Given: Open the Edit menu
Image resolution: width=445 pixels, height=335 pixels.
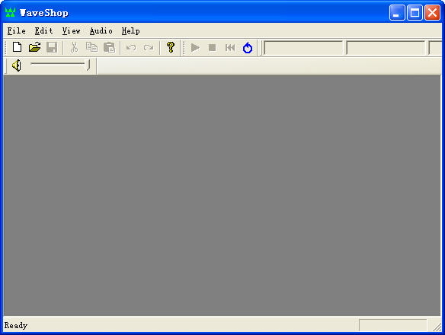Looking at the screenshot, I should [x=43, y=30].
